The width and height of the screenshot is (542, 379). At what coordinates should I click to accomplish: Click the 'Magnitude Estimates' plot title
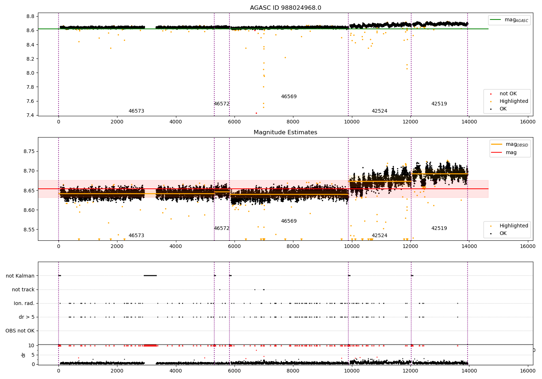coord(285,132)
